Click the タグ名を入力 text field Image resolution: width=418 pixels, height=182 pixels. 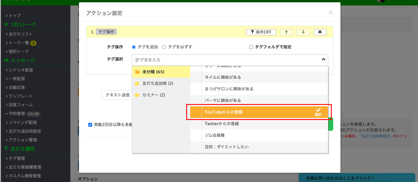click(227, 60)
